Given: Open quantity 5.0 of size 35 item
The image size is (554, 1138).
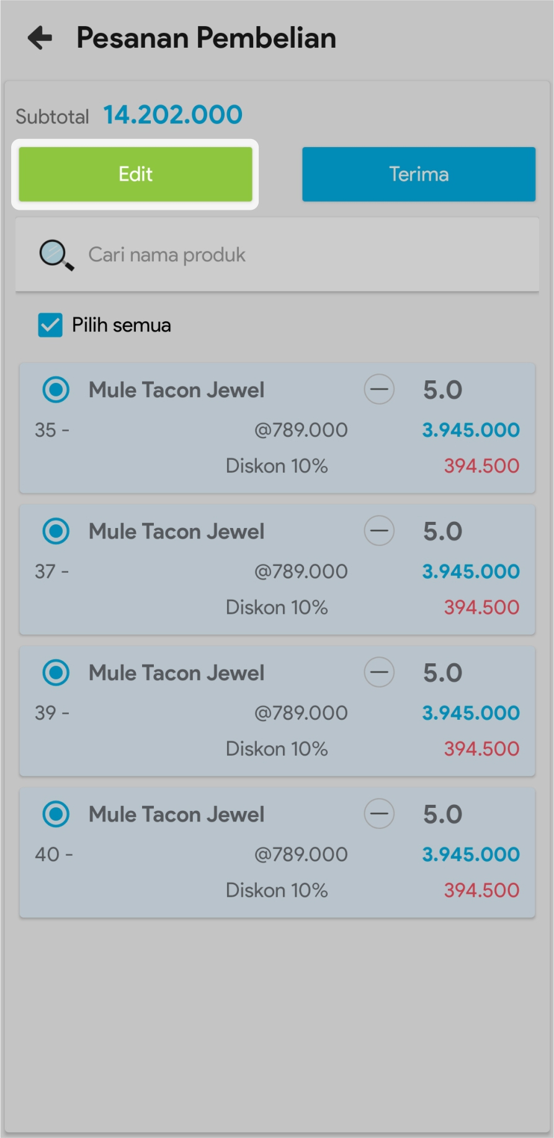Looking at the screenshot, I should 442,390.
